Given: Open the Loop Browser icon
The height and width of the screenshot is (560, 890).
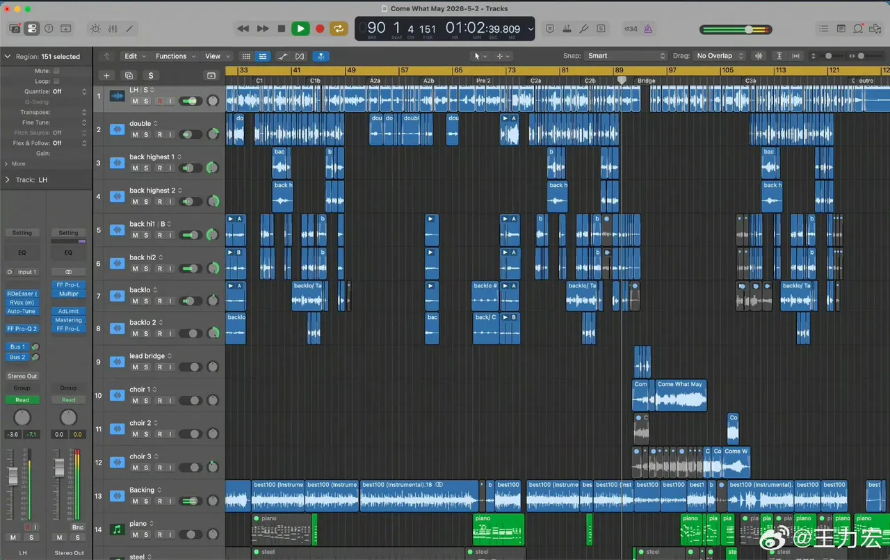Looking at the screenshot, I should tap(858, 29).
